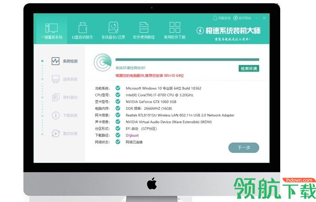
Task: Click NVIDIA GeForce GTX 1060 5GB text
Action: click(151, 102)
